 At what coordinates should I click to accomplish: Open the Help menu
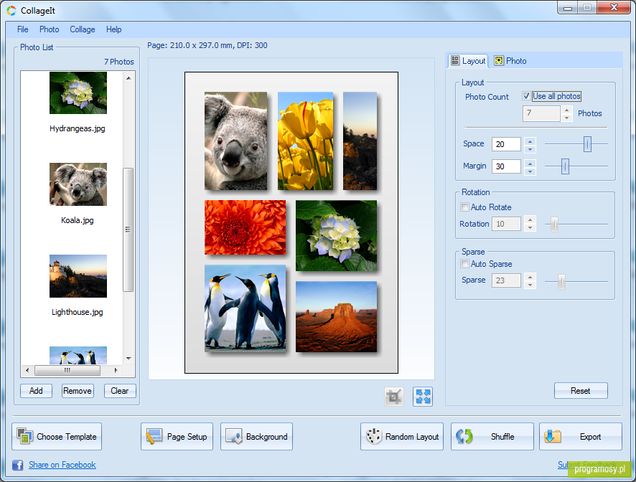[113, 29]
